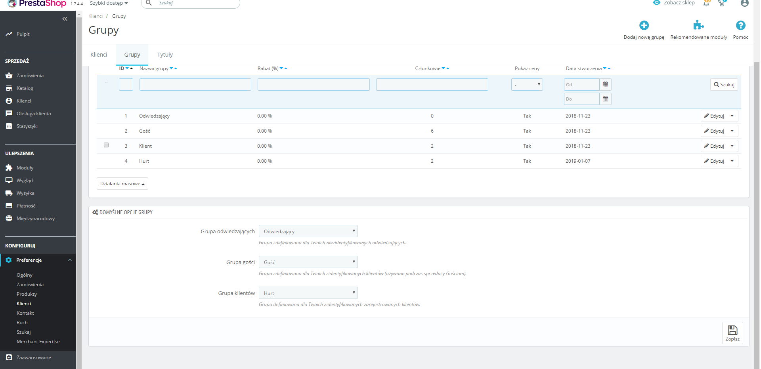Image resolution: width=761 pixels, height=369 pixels.
Task: Save default group options with Zapisz
Action: 732,333
